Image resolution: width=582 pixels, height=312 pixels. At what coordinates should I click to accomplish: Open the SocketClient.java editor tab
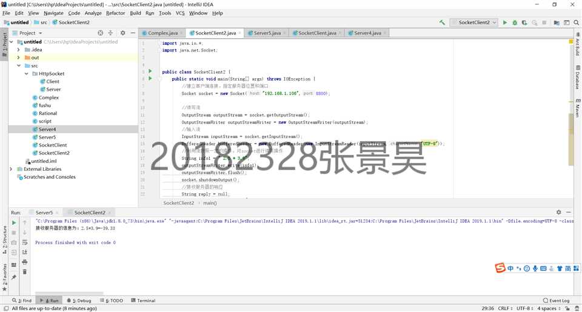(317, 33)
